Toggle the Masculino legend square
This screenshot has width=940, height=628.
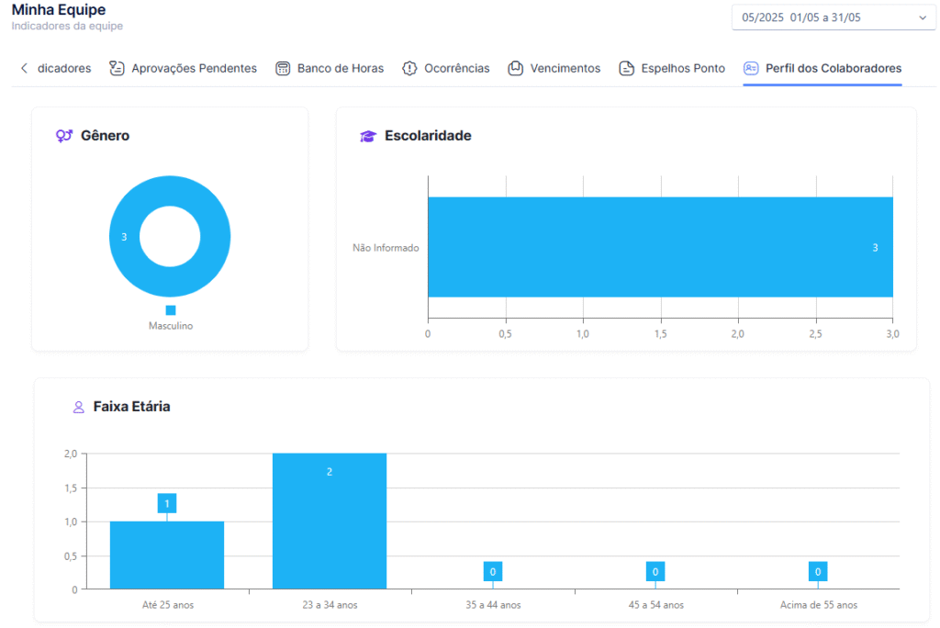click(x=171, y=310)
